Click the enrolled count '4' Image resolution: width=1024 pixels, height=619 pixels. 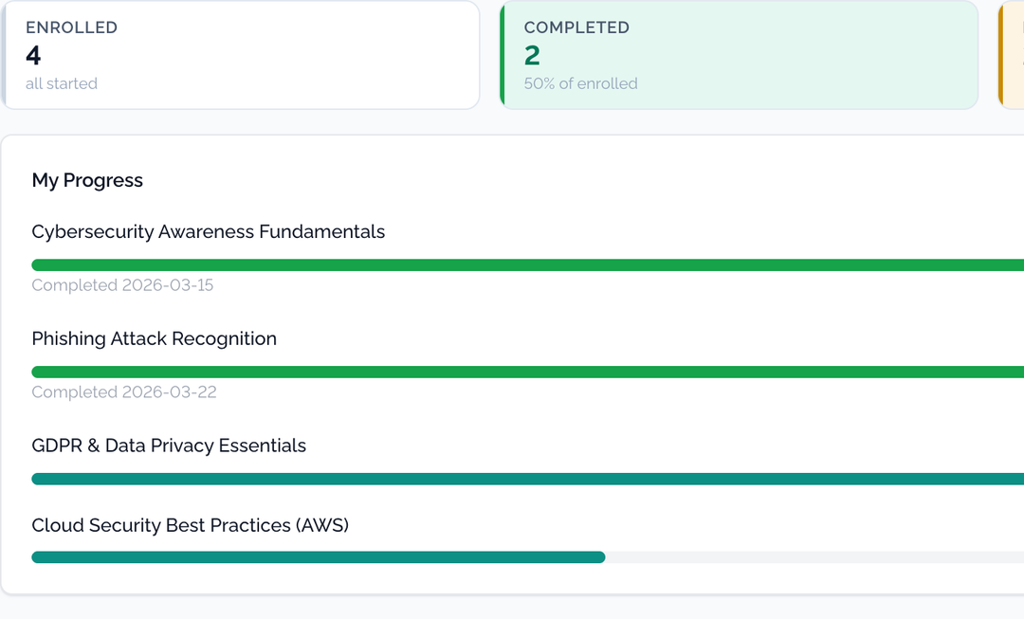coord(33,56)
